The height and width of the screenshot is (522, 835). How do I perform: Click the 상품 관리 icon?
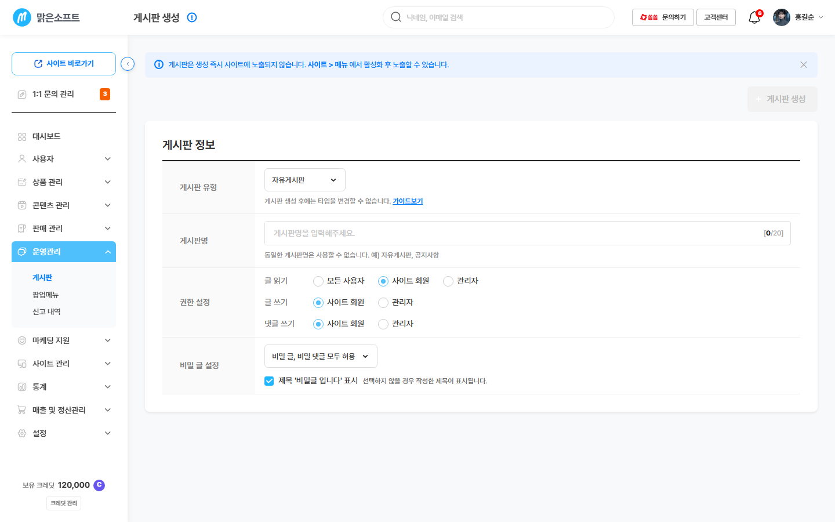(x=22, y=182)
